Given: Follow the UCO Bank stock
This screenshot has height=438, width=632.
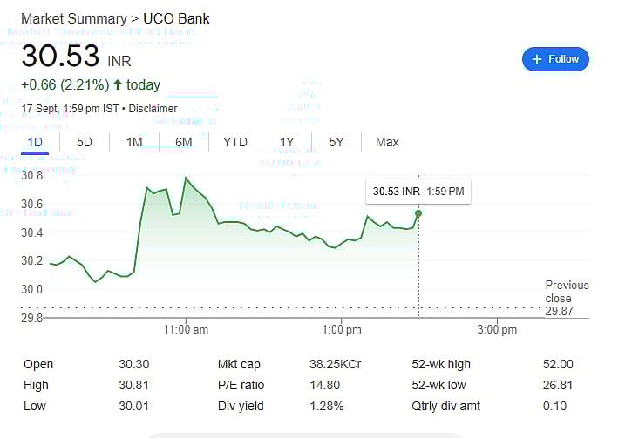Looking at the screenshot, I should point(555,59).
